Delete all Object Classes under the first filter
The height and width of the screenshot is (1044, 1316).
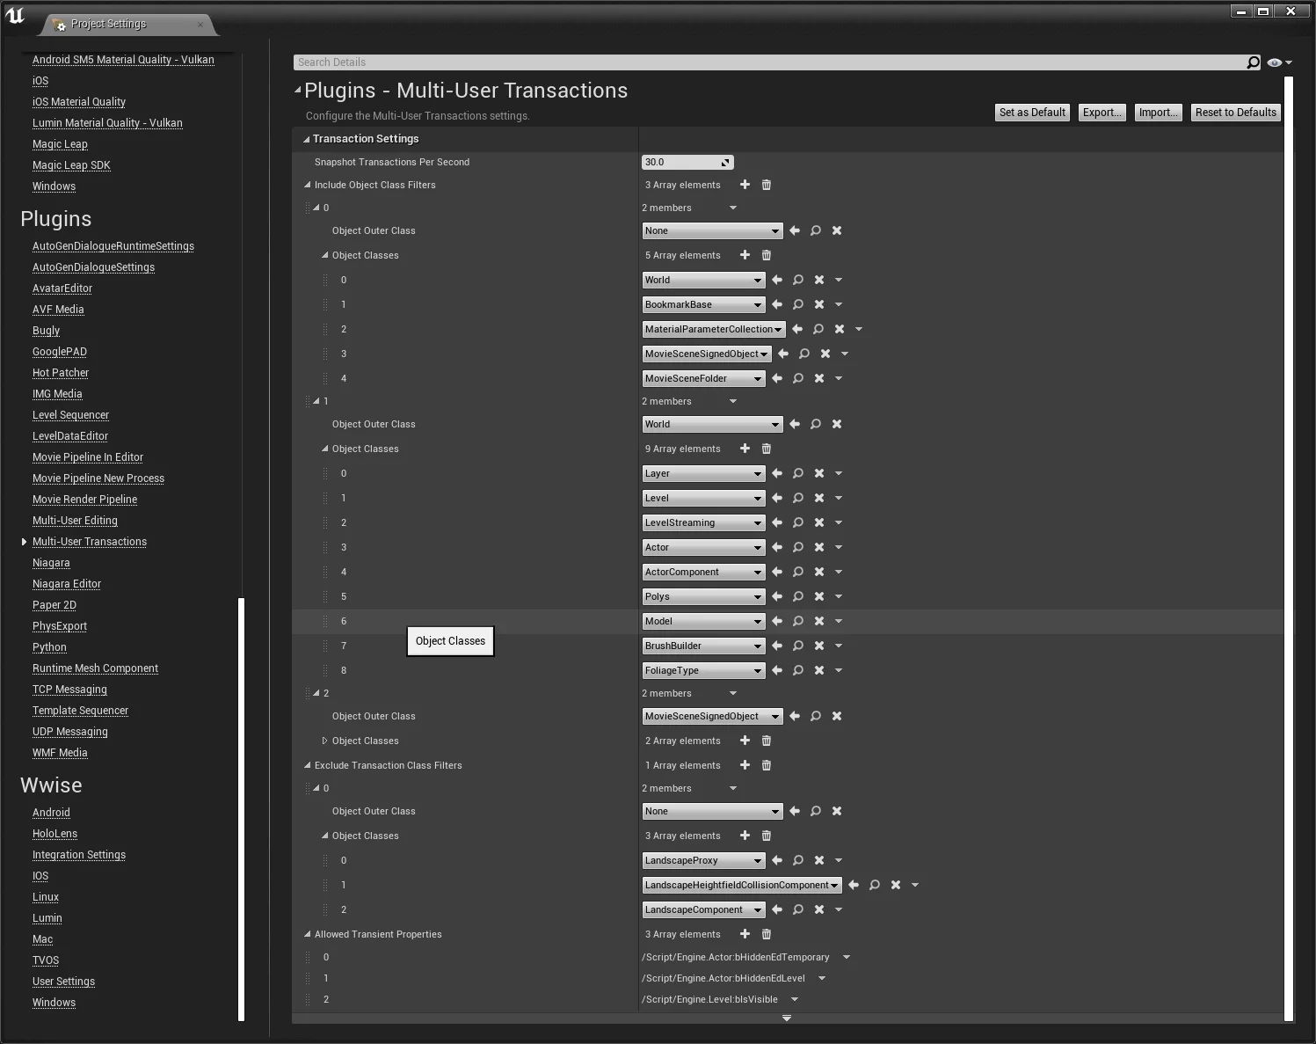click(766, 255)
